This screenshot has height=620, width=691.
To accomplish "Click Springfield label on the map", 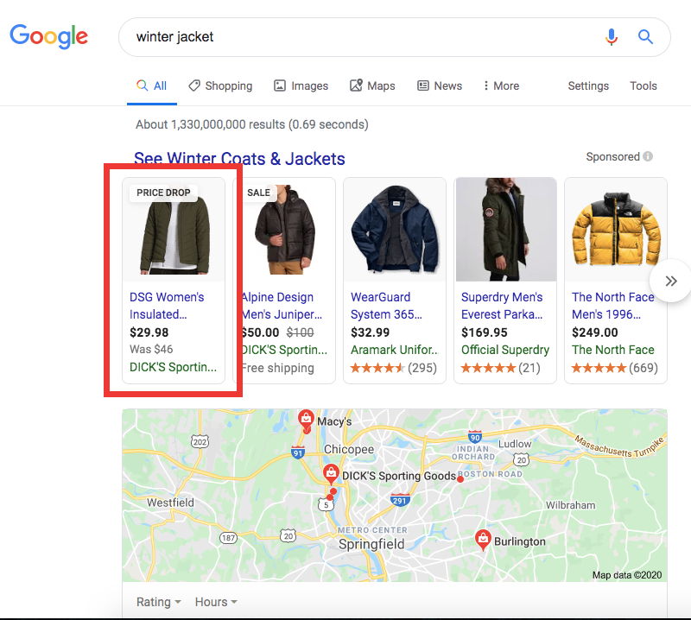I will [x=371, y=544].
